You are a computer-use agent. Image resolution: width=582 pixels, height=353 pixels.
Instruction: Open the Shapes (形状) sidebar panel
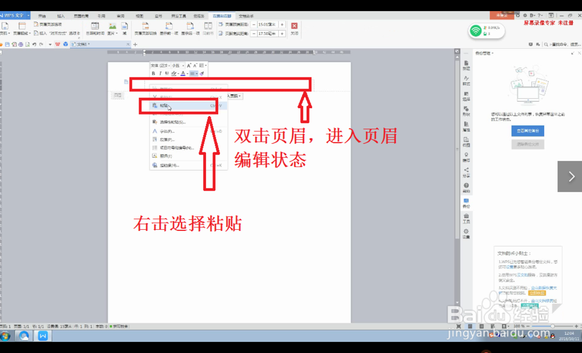point(466,111)
